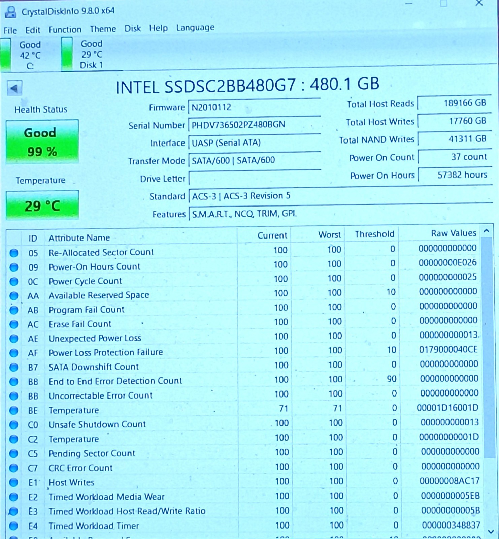Open the Function menu

coord(65,30)
